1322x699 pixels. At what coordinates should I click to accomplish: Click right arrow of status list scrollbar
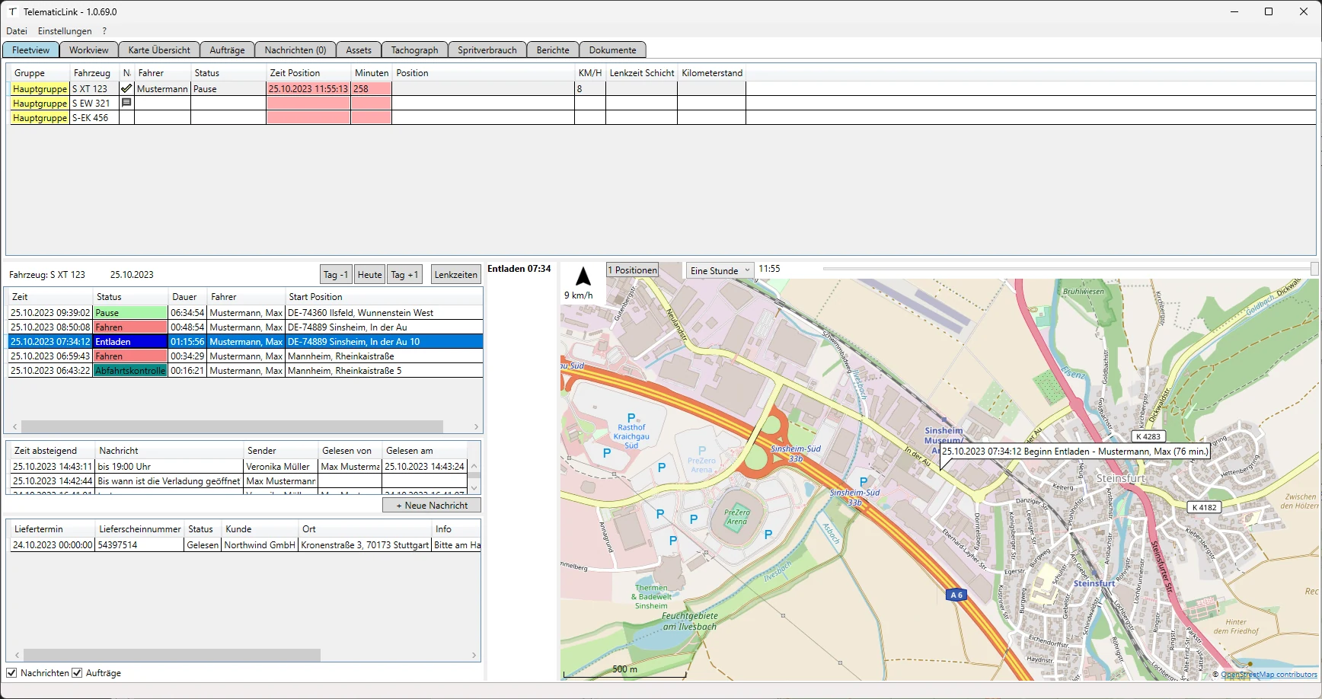coord(476,427)
